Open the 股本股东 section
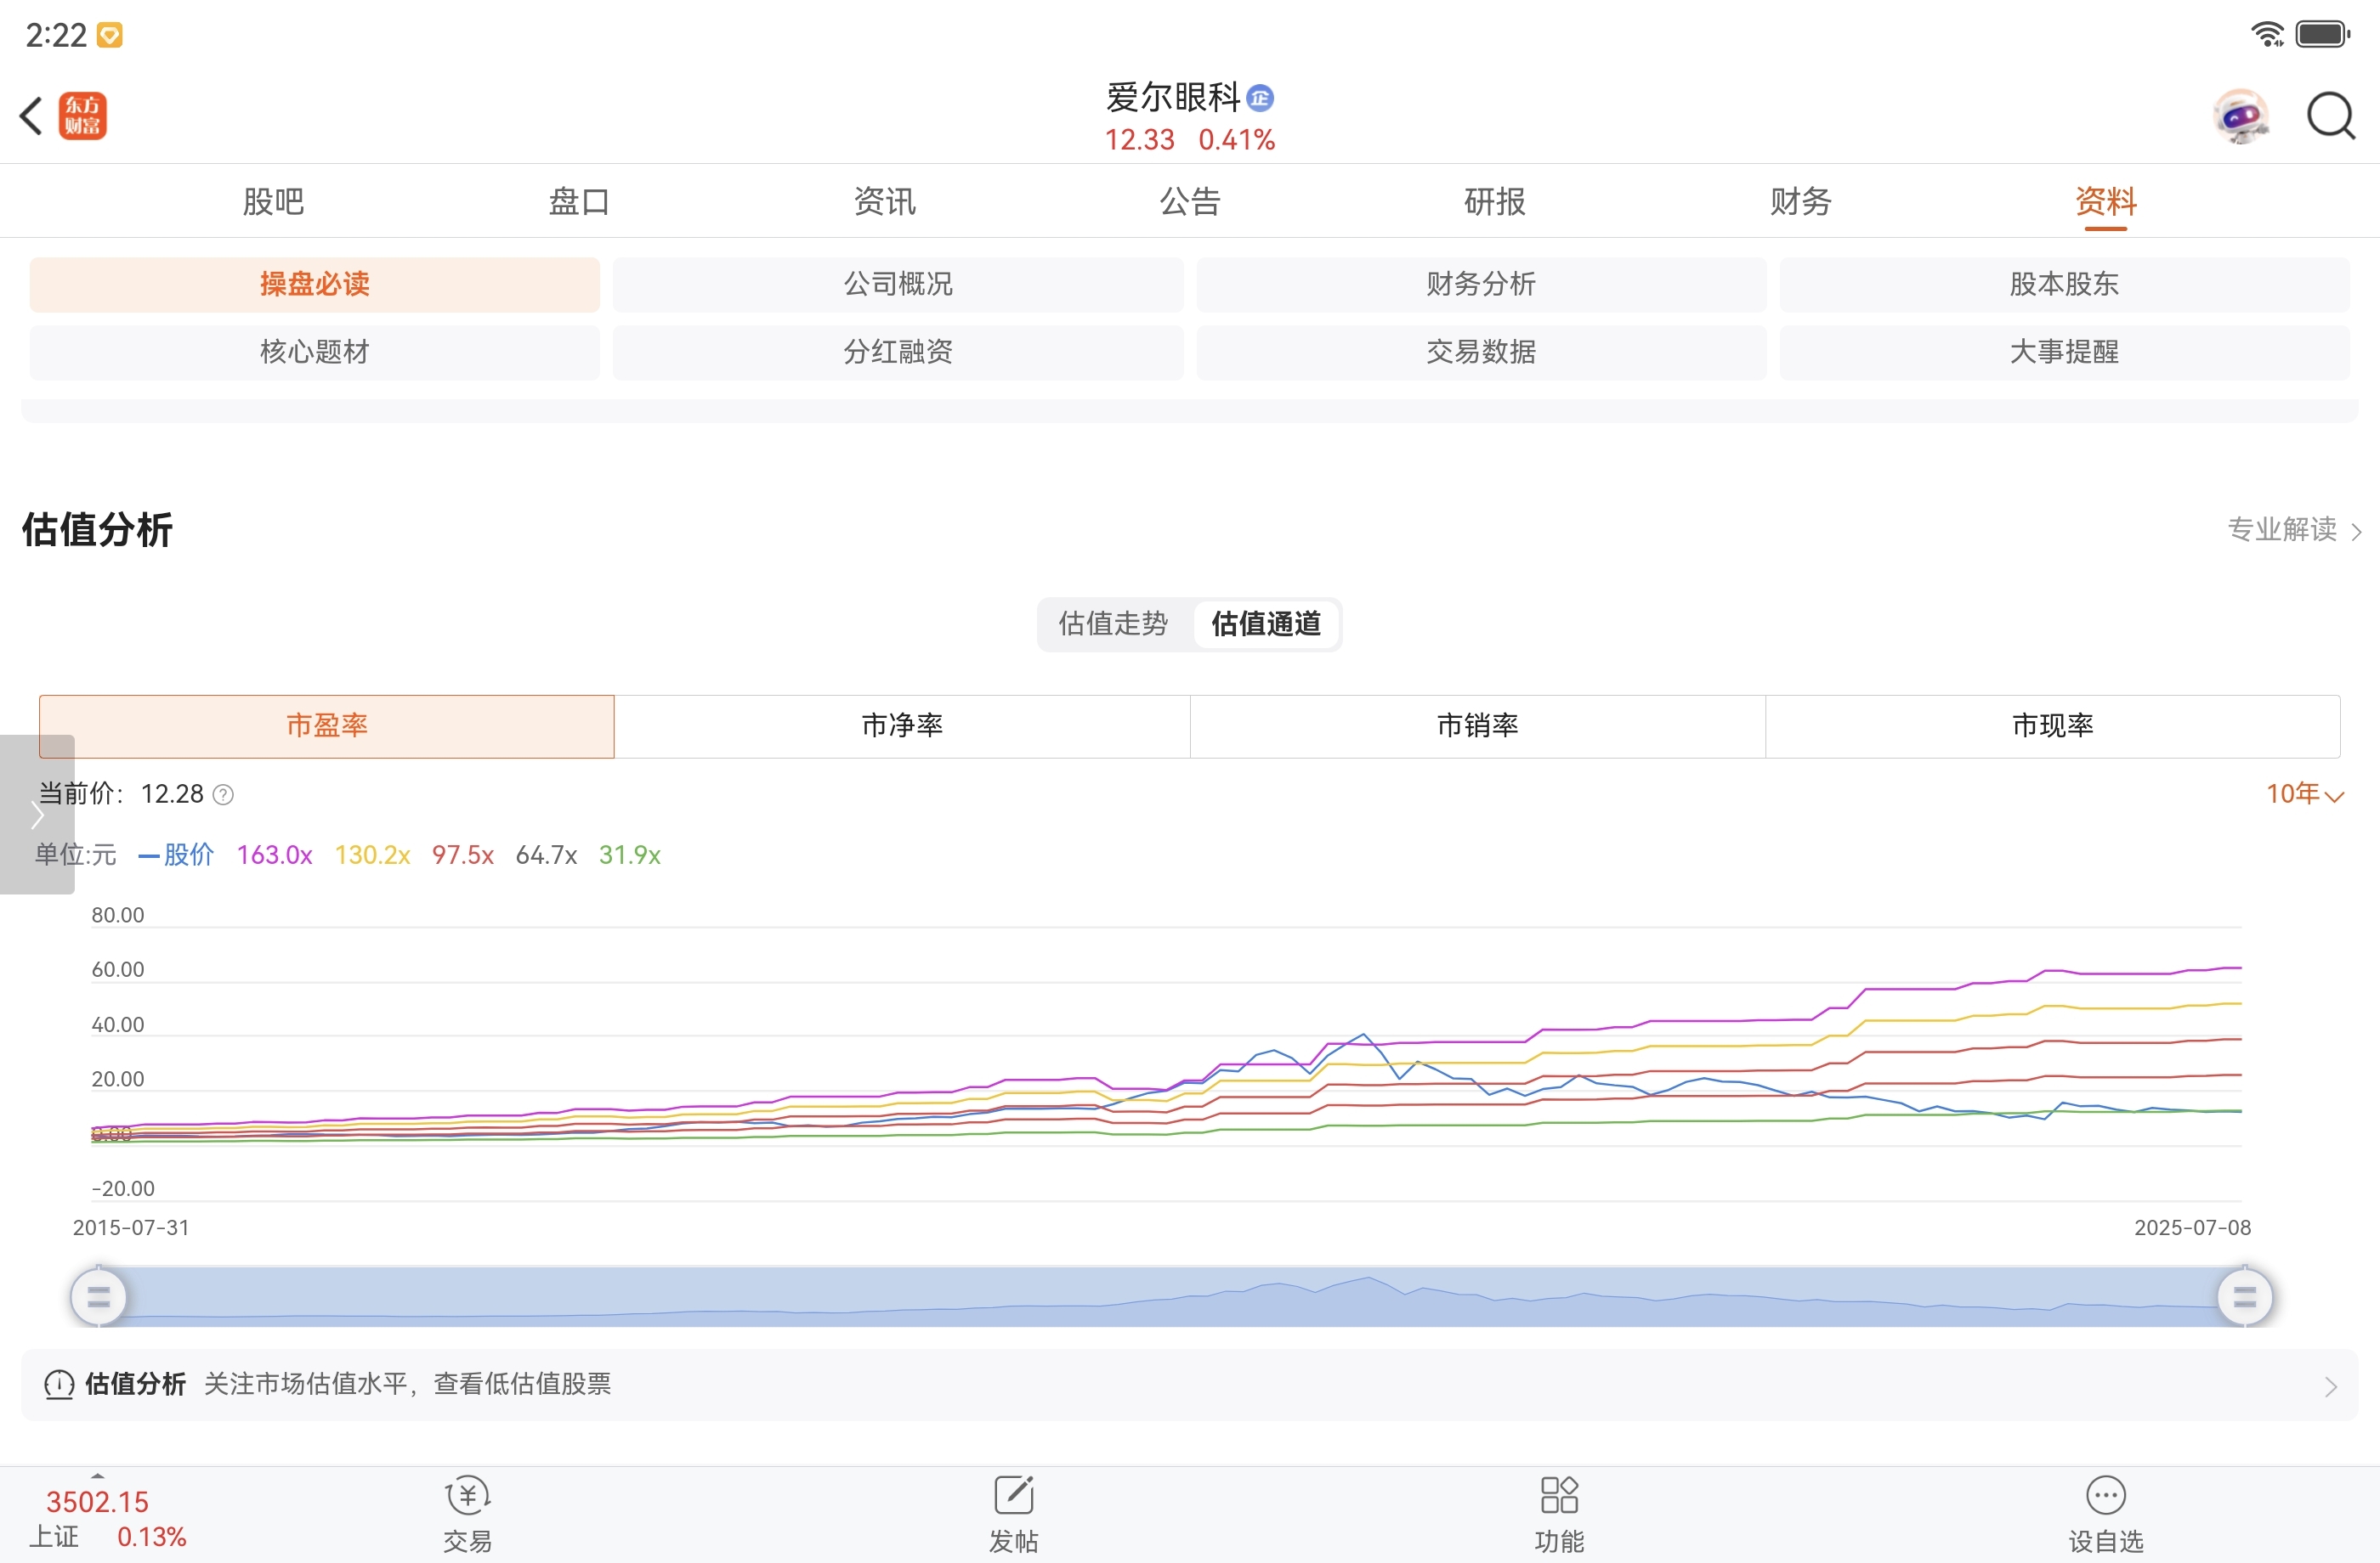This screenshot has height=1563, width=2380. [2064, 284]
